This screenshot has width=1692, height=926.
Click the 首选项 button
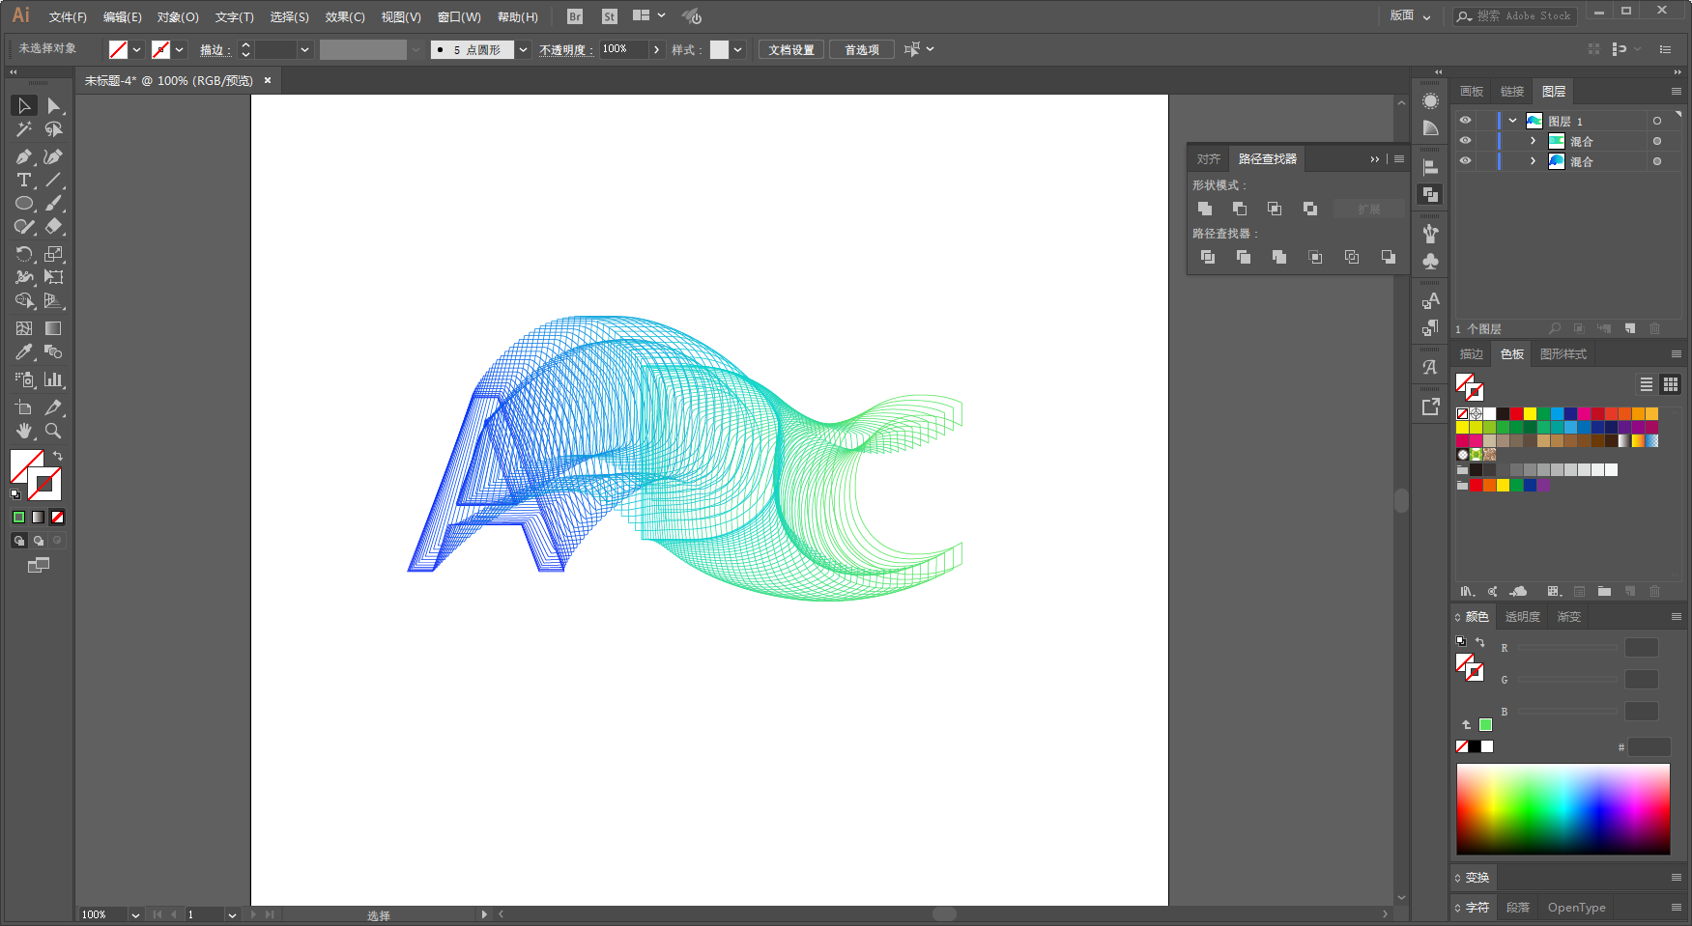pos(862,49)
